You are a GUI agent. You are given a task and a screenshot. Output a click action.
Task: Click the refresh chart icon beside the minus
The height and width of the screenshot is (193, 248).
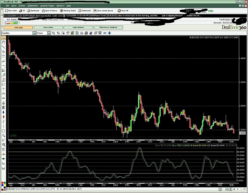point(100,33)
